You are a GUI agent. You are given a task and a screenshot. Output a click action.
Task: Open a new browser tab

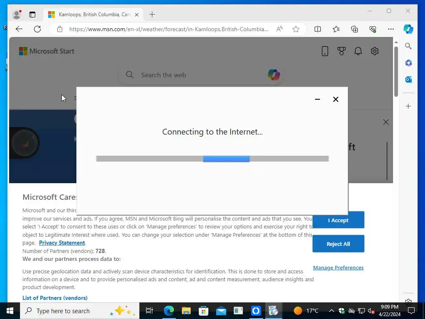pos(152,15)
